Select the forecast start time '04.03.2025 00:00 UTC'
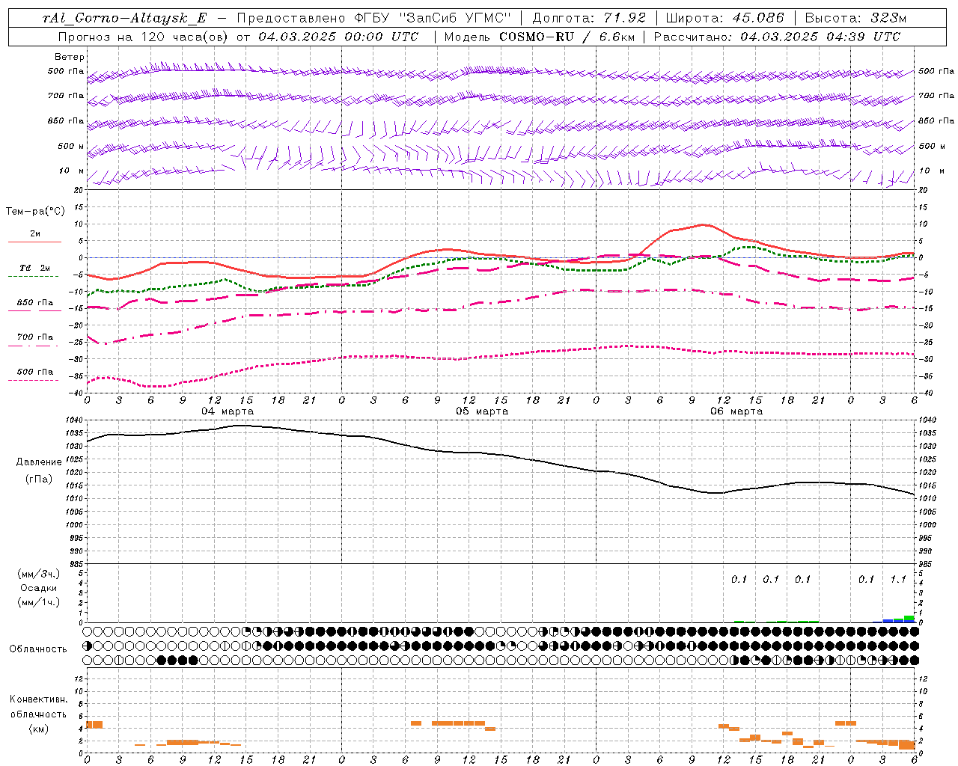 (339, 37)
